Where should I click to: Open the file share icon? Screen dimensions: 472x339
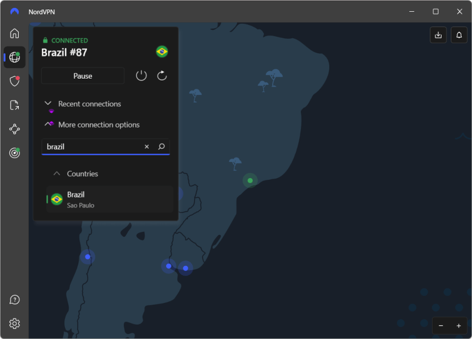[14, 105]
